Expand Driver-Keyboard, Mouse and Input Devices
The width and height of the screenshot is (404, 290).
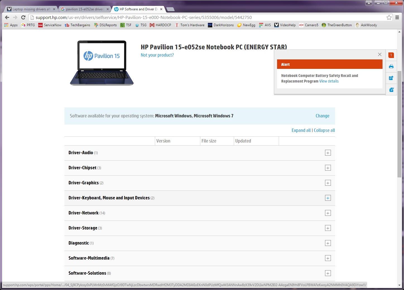[x=328, y=198]
